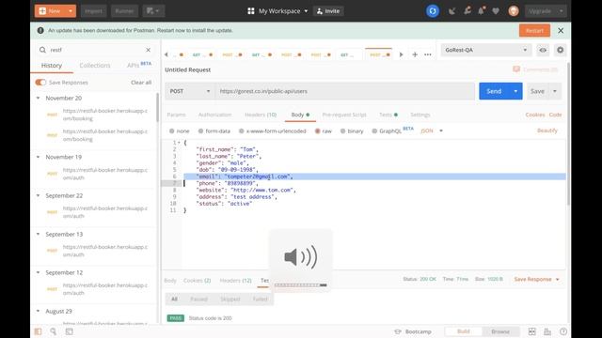Open Bootcamp from status bar
Image resolution: width=602 pixels, height=338 pixels.
(413, 331)
